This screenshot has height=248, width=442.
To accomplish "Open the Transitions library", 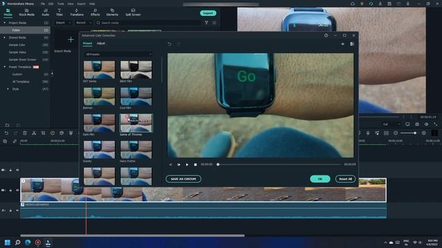I will coord(77,12).
